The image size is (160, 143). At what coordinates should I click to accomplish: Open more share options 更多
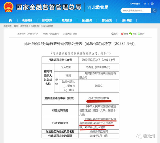[141, 34]
